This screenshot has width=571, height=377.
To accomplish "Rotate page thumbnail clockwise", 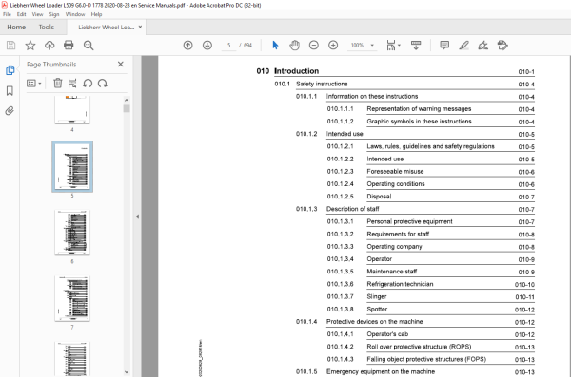I will [x=103, y=84].
